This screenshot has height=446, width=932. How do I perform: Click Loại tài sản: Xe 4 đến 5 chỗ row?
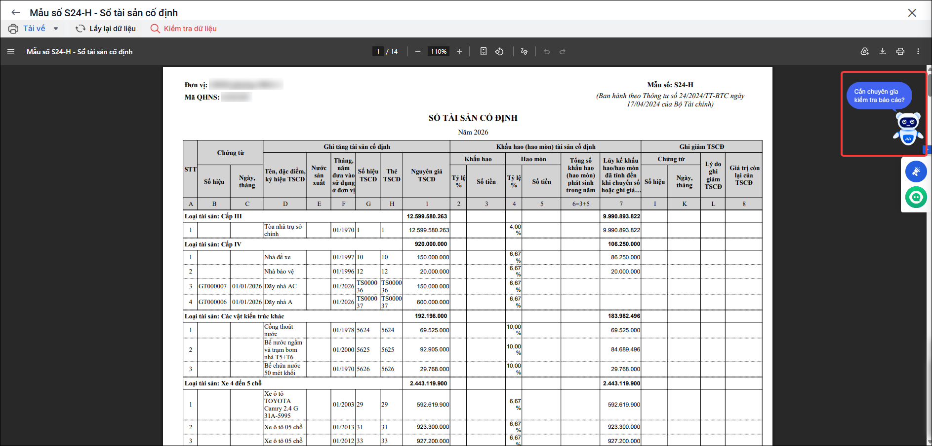(x=472, y=383)
